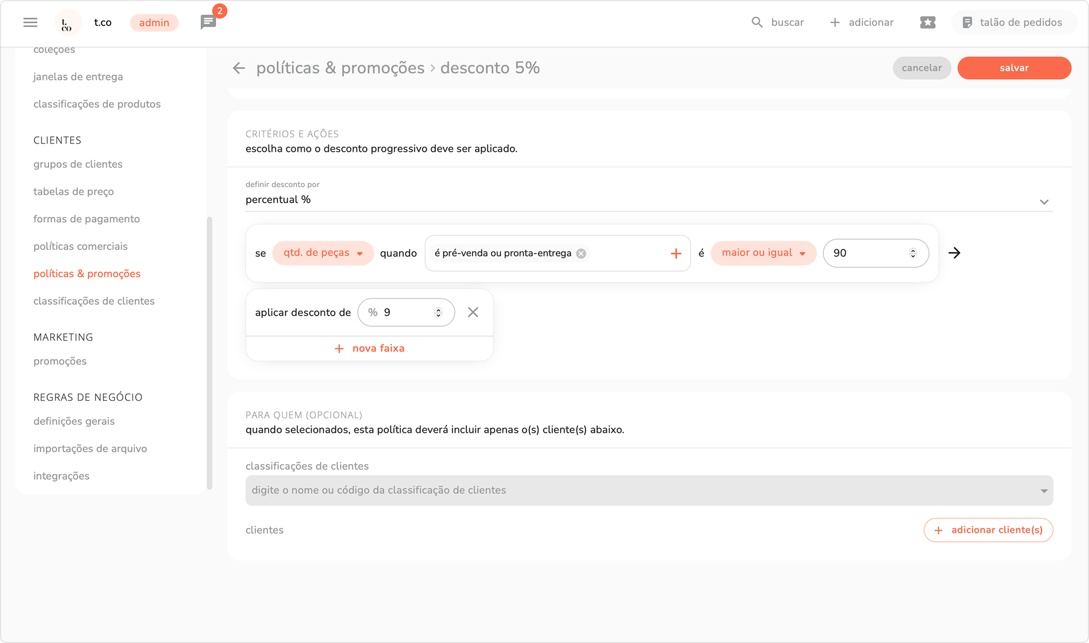The width and height of the screenshot is (1089, 643).
Task: Add a condition with the orange plus icon
Action: pos(676,254)
